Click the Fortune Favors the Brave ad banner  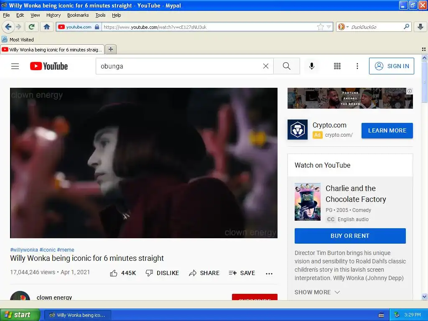click(350, 98)
